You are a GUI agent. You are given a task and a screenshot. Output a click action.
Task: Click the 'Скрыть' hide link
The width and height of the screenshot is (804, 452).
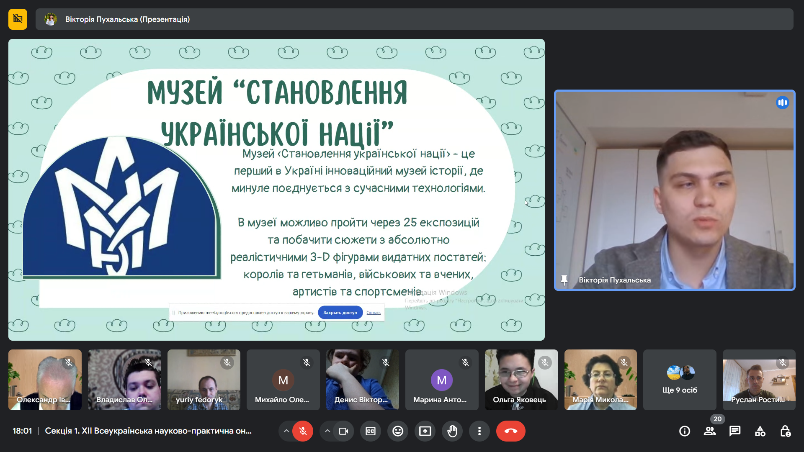(374, 313)
